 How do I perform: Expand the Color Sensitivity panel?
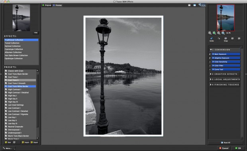(x=226, y=62)
